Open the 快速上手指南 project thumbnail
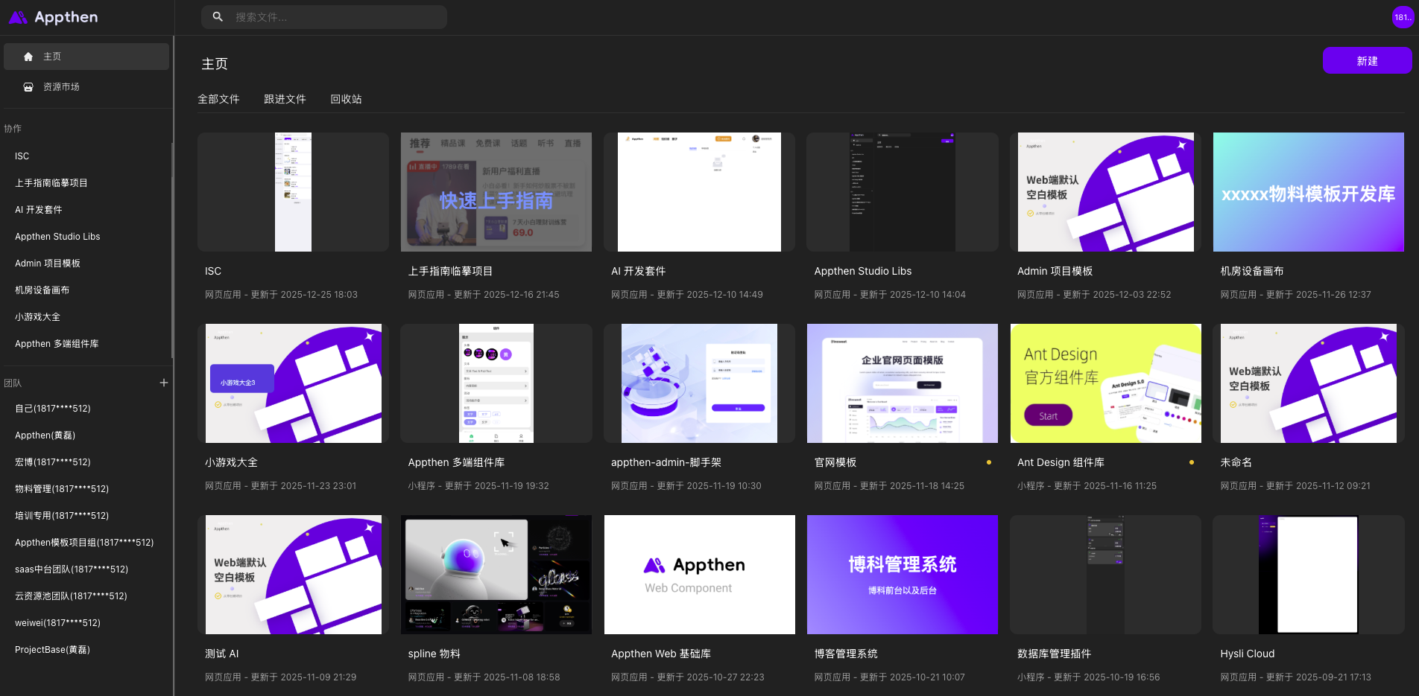 coord(496,192)
